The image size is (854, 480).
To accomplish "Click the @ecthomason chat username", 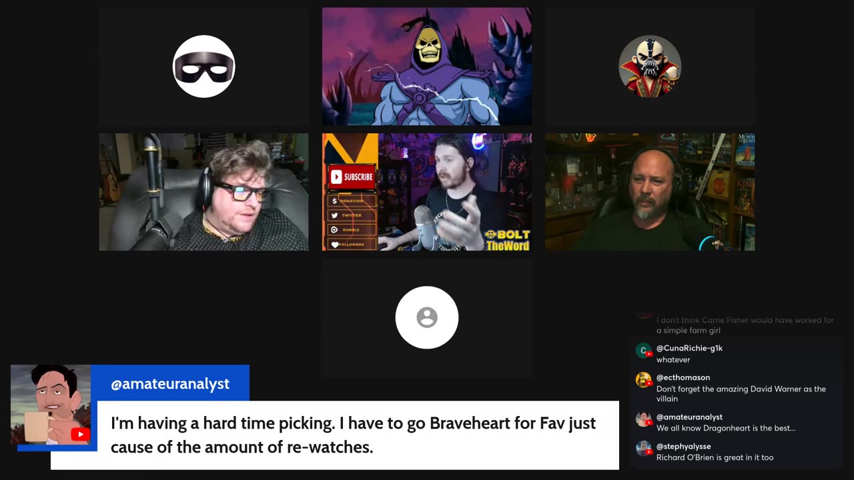I will [683, 377].
